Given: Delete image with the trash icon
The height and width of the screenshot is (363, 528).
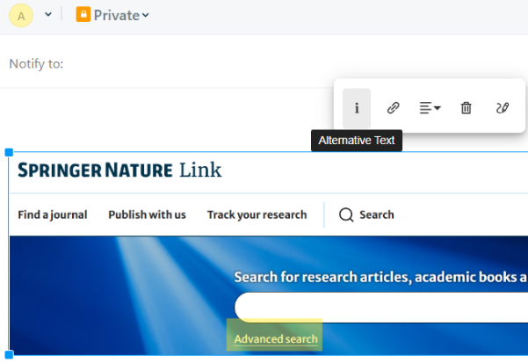Looking at the screenshot, I should [x=466, y=108].
